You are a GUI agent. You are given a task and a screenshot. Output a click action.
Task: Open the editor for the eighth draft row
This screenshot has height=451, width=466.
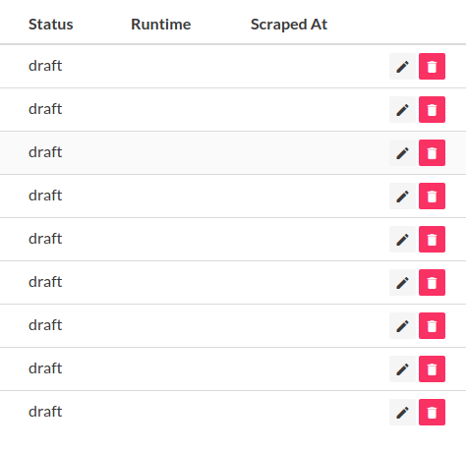(x=402, y=369)
